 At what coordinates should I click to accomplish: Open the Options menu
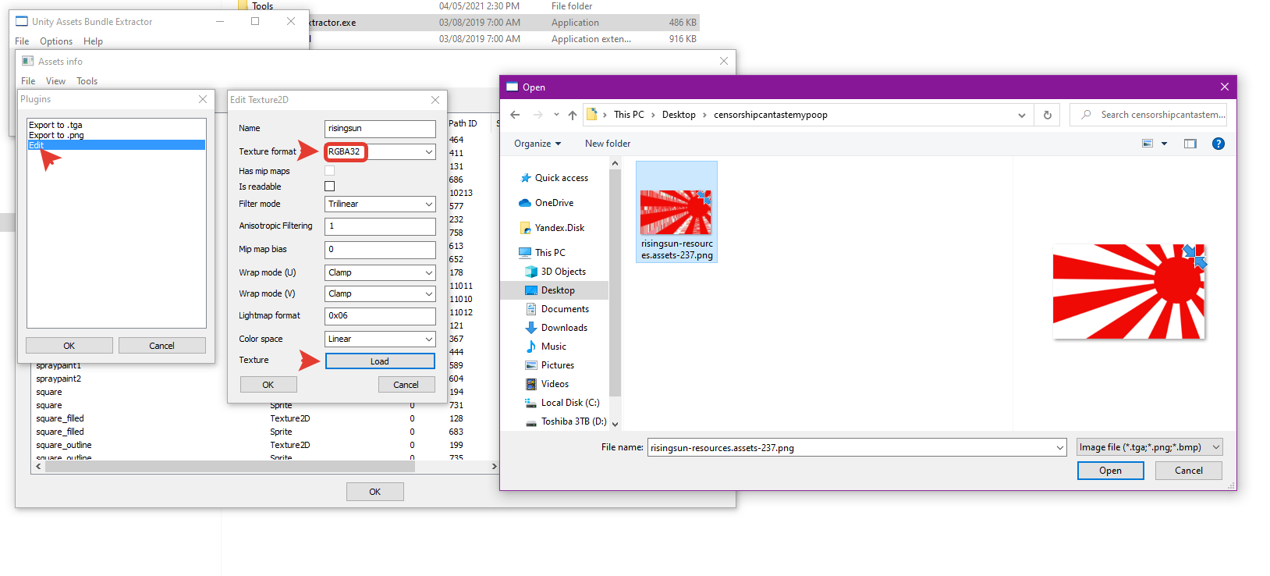coord(56,41)
